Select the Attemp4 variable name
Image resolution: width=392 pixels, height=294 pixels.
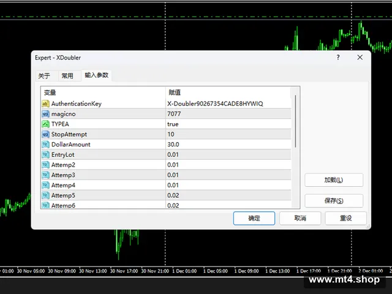(63, 185)
